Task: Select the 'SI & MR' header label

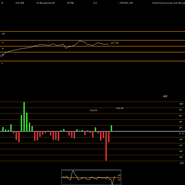Action: click(x=20, y=3)
